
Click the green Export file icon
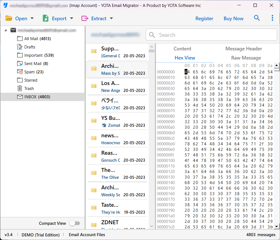pos(46,18)
